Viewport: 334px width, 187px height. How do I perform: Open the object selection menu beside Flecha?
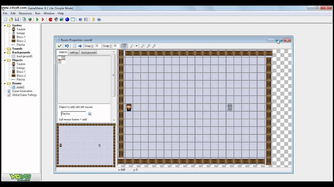tap(90, 114)
